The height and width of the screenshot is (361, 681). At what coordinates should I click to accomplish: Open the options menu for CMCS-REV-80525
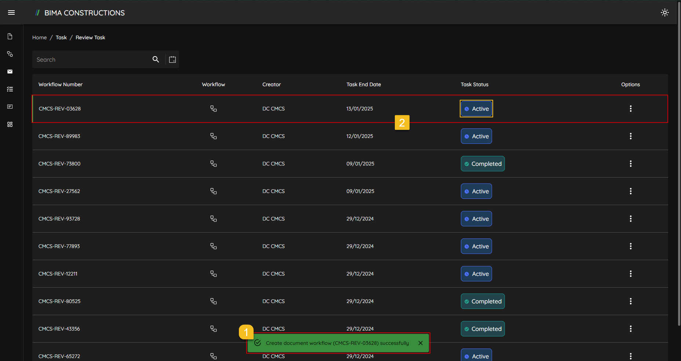click(x=630, y=301)
